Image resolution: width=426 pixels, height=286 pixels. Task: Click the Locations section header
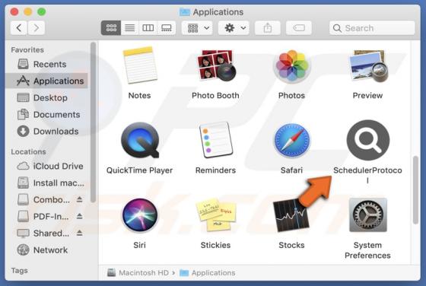tap(29, 151)
